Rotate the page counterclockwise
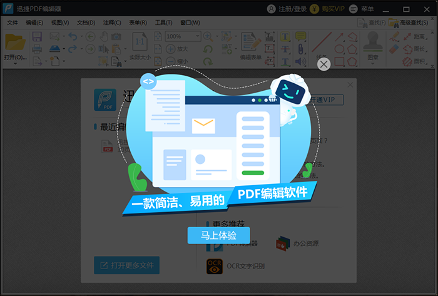The width and height of the screenshot is (438, 296). [208, 49]
